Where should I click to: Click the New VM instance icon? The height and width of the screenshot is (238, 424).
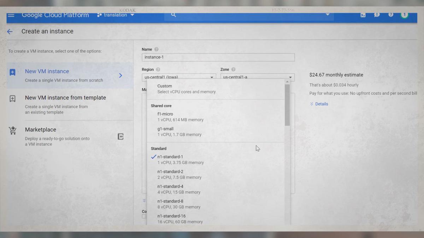pyautogui.click(x=12, y=72)
